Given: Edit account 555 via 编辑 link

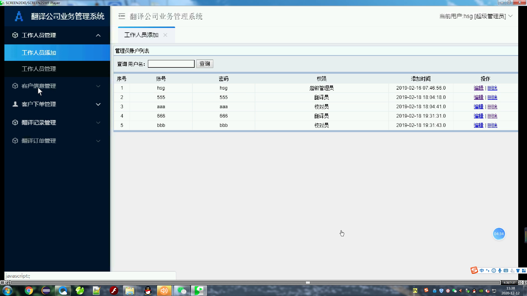Looking at the screenshot, I should click(x=478, y=97).
